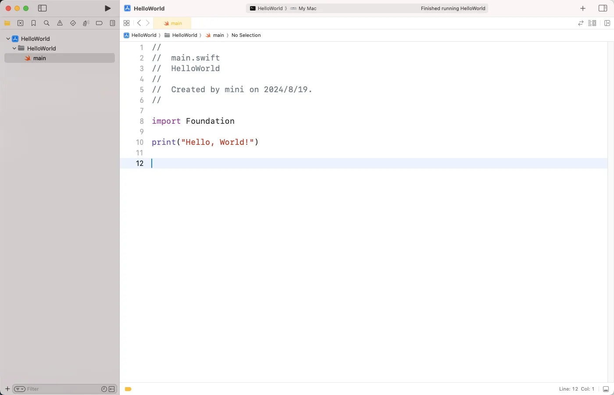This screenshot has height=395, width=614.
Task: Toggle the debug area at bottom right
Action: (606, 389)
